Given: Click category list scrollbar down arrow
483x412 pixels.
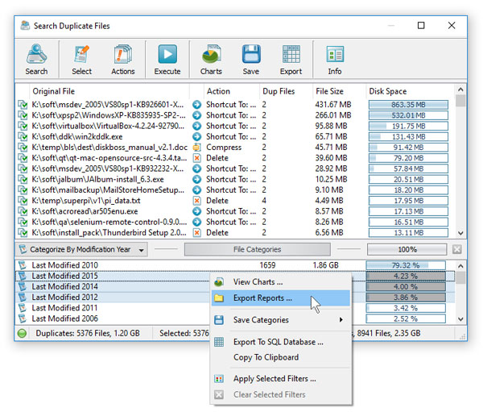Looking at the screenshot, I should point(460,319).
